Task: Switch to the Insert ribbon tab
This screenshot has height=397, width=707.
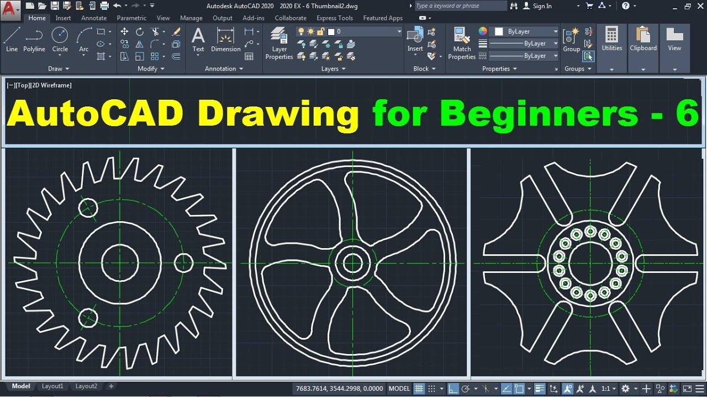Action: (63, 18)
